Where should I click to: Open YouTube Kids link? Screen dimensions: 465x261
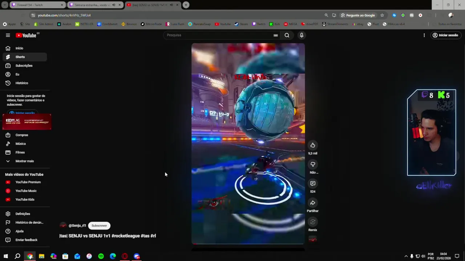point(25,199)
